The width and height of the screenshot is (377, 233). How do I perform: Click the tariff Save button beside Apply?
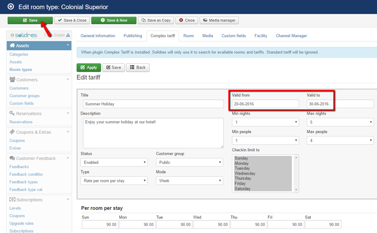click(114, 68)
